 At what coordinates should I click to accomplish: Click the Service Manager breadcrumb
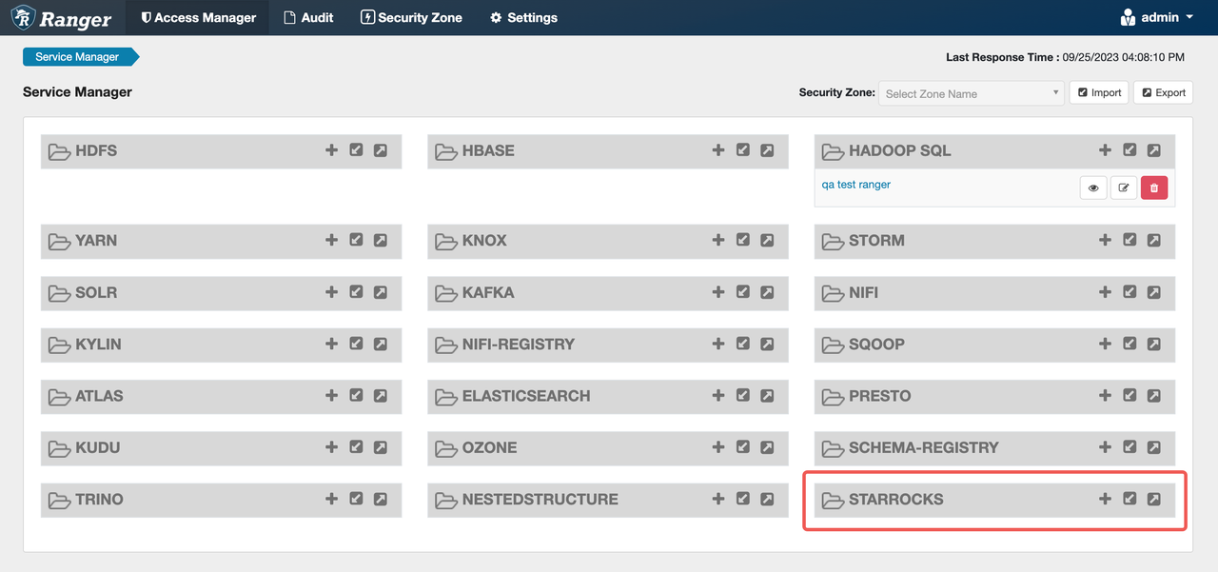pyautogui.click(x=77, y=57)
